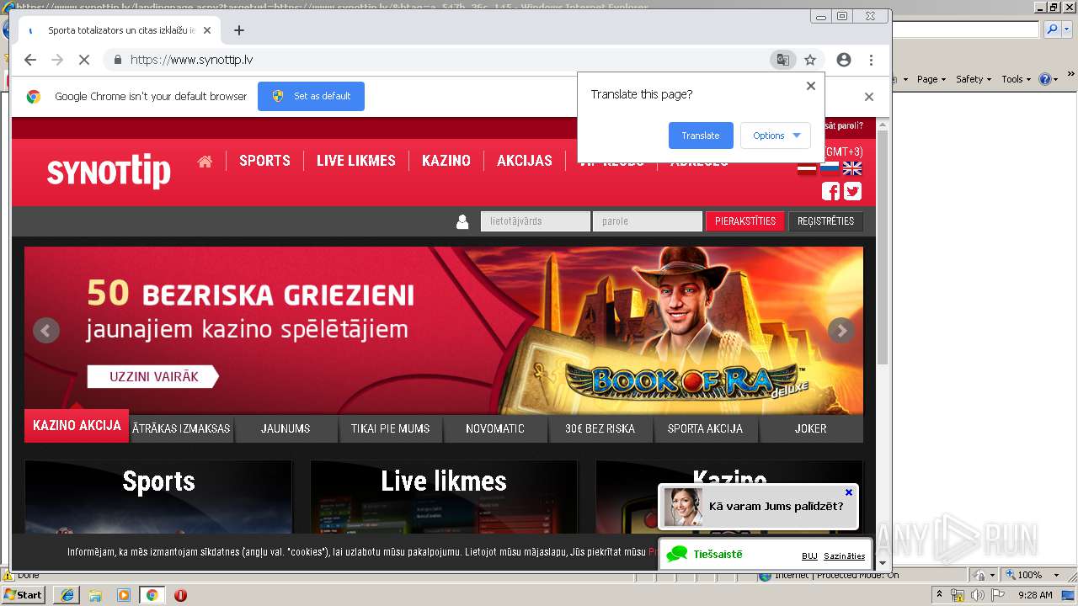Viewport: 1078px width, 606px height.
Task: Select the KAZINO AKCIJA banner tab
Action: (x=77, y=426)
